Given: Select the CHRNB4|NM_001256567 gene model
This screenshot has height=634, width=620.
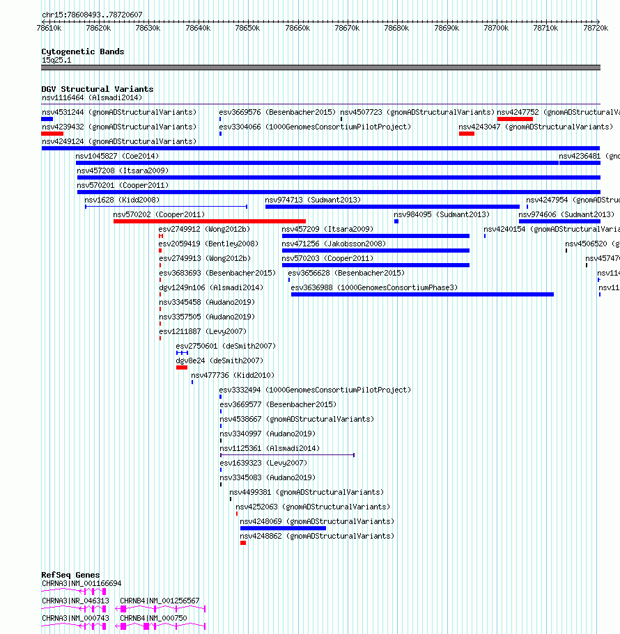Looking at the screenshot, I should pos(160,609).
